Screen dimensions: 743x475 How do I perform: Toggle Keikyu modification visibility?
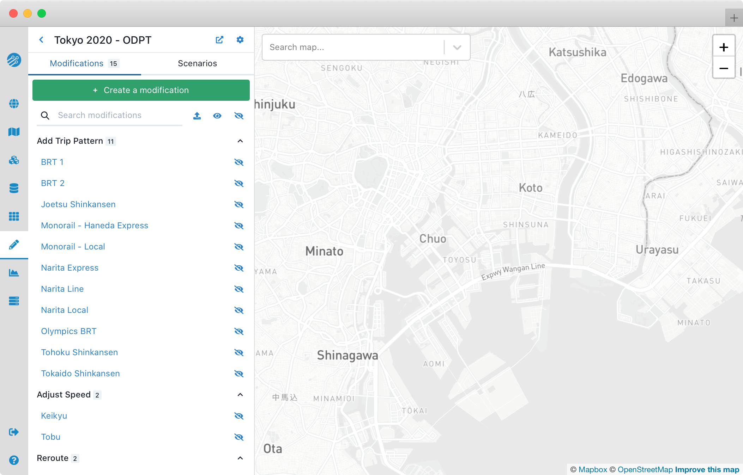(x=239, y=416)
